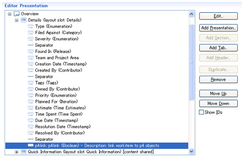Select the Priority (Enumeration) row

[56, 95]
